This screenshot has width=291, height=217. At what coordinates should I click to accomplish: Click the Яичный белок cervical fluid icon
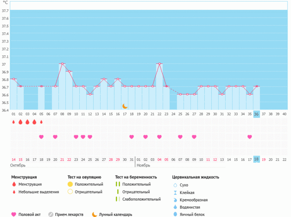(175, 214)
